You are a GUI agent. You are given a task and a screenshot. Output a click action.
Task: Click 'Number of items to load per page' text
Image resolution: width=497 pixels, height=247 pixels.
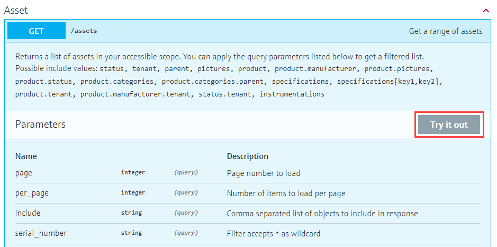[286, 193]
